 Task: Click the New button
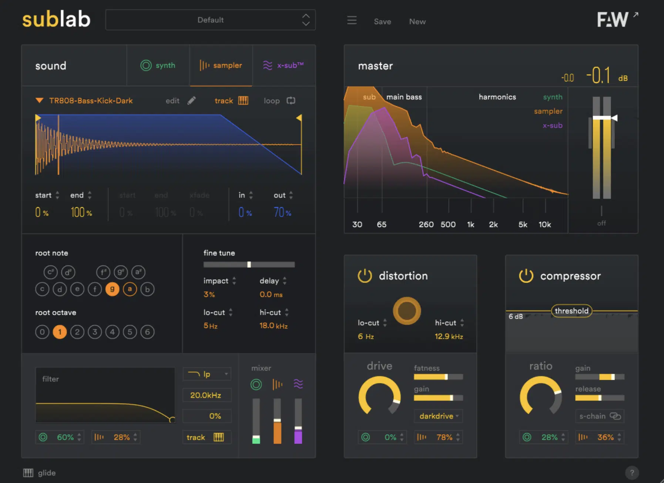417,21
